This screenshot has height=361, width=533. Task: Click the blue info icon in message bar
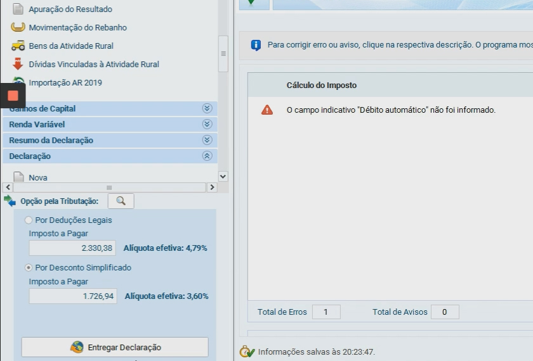(x=256, y=45)
